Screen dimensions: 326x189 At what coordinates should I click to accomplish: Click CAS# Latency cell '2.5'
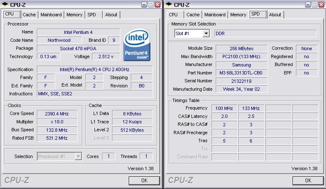(x=251, y=116)
